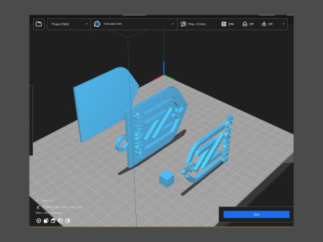Click the 20% infill icon
The width and height of the screenshot is (323, 242).
(x=223, y=24)
